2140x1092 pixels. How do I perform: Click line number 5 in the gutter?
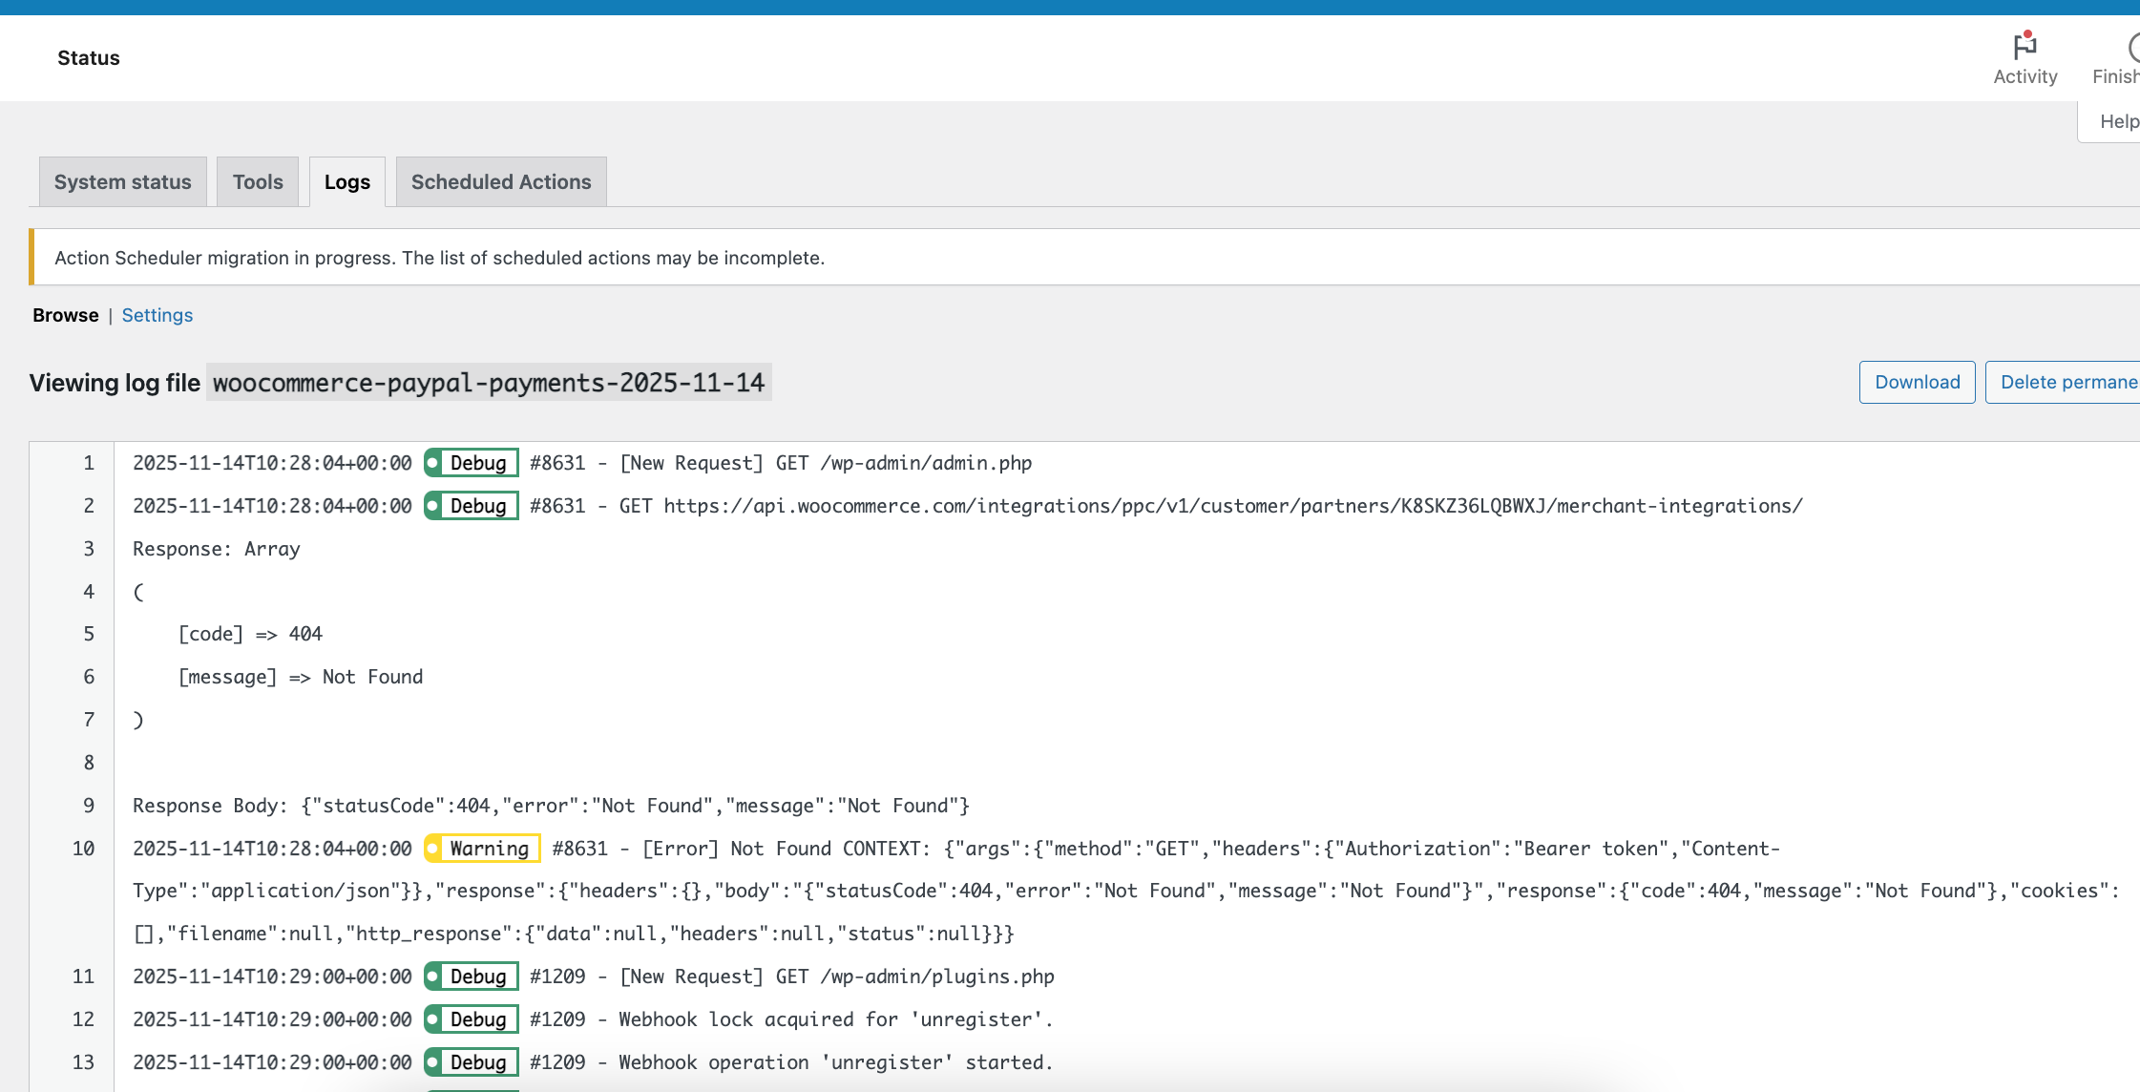(89, 634)
